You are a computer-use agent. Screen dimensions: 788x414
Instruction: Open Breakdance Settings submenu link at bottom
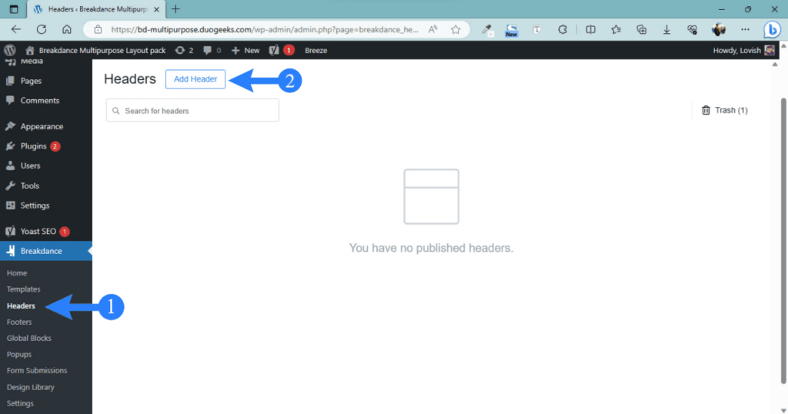[20, 403]
